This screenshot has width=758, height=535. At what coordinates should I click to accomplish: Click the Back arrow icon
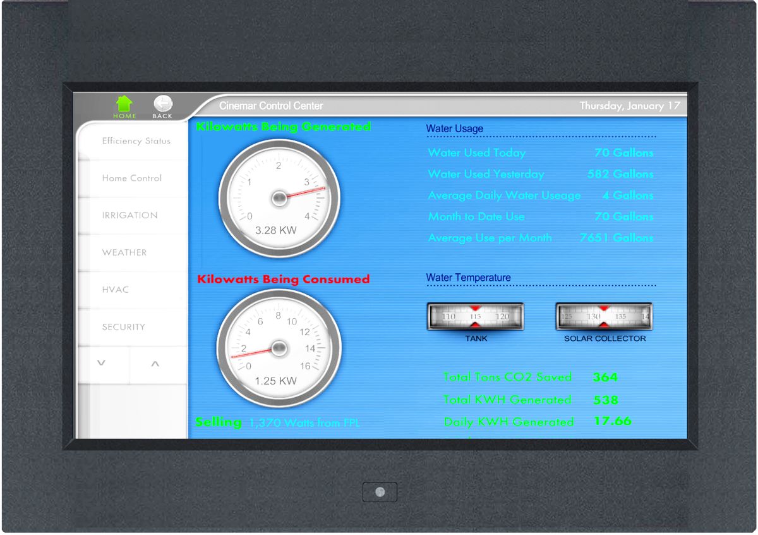[x=162, y=104]
